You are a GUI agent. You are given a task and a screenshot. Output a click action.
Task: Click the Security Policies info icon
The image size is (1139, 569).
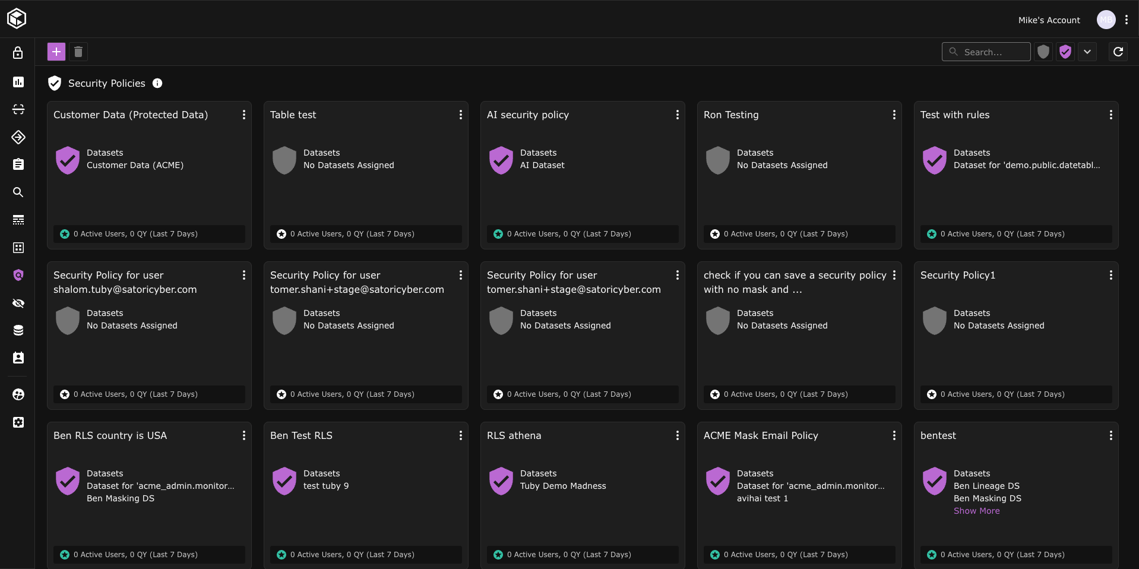[157, 83]
